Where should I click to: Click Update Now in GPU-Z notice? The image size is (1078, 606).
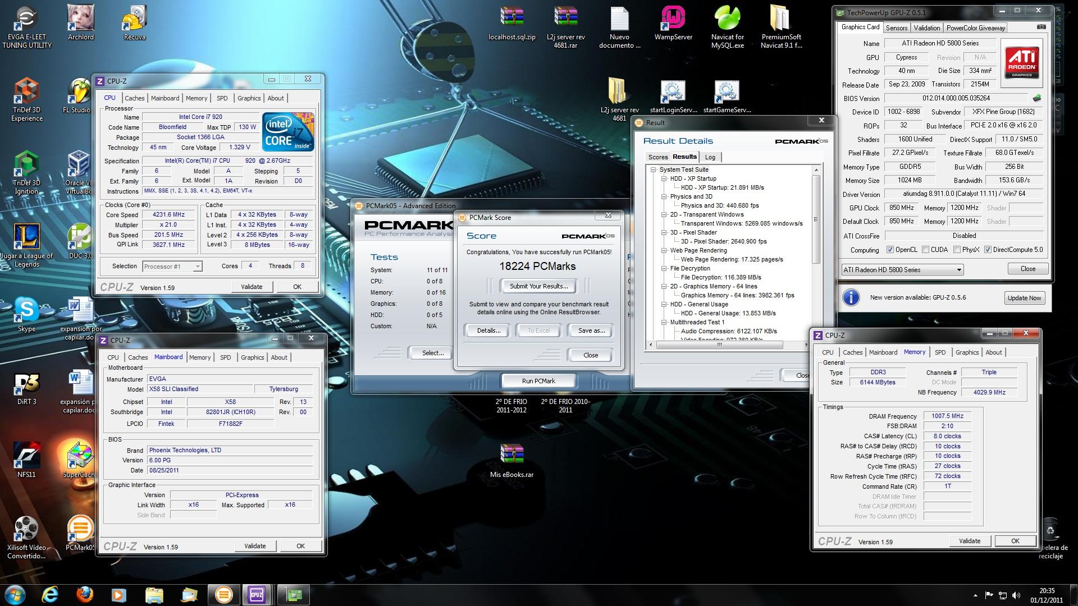1024,298
